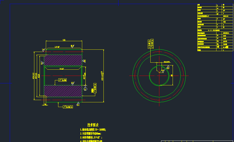Pick the keyway width dimension text
Screen dimensions: 234x142
(167, 62)
